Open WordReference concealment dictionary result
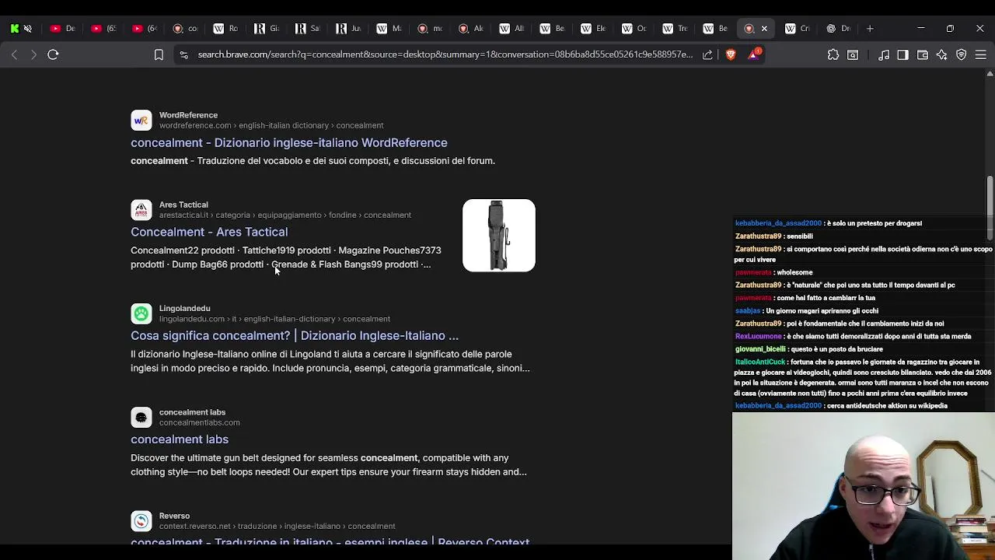The image size is (995, 560). [x=289, y=143]
